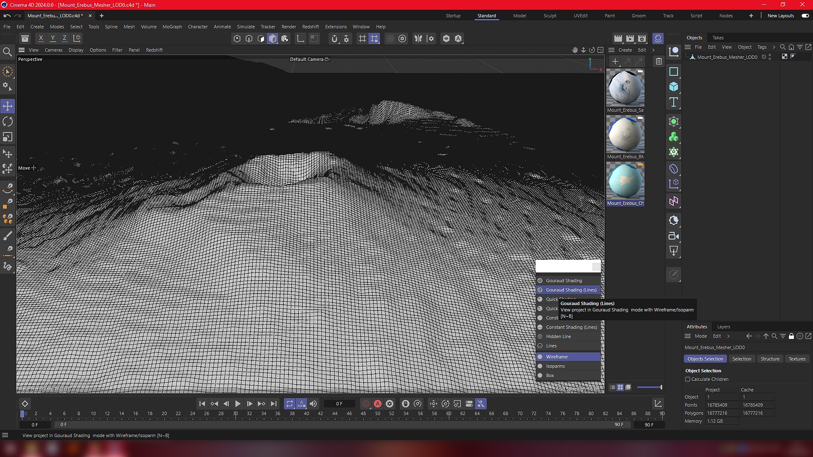This screenshot has height=457, width=813.
Task: Click the current frame 0 F field
Action: tap(339, 404)
